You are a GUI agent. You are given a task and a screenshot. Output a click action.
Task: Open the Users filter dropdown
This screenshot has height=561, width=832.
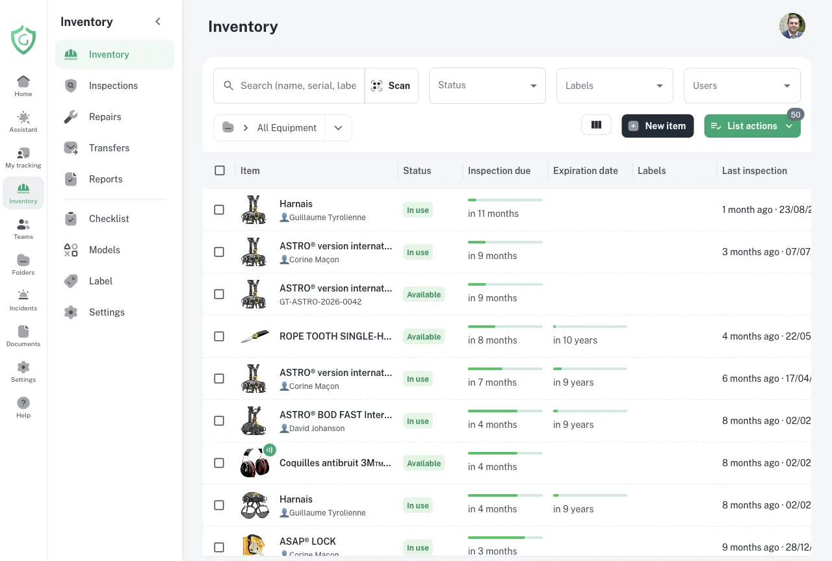click(742, 86)
